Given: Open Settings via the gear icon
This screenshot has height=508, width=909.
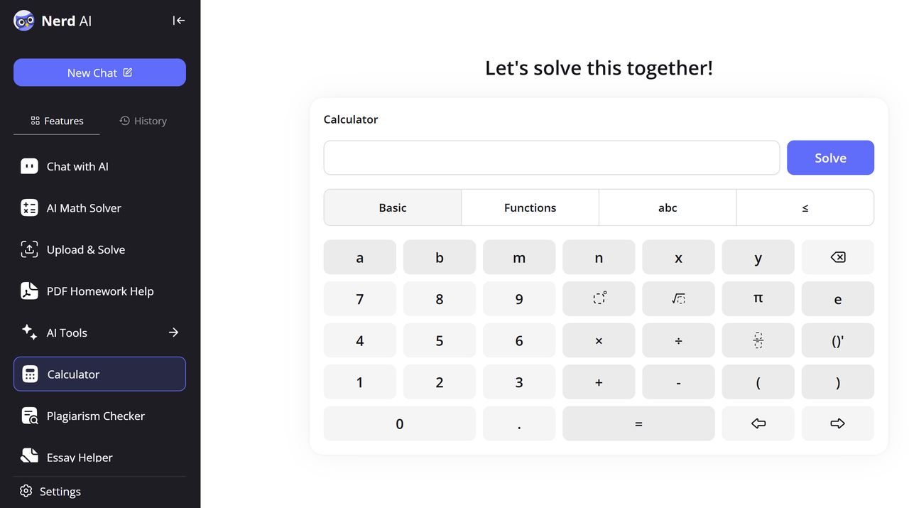Looking at the screenshot, I should pos(26,491).
